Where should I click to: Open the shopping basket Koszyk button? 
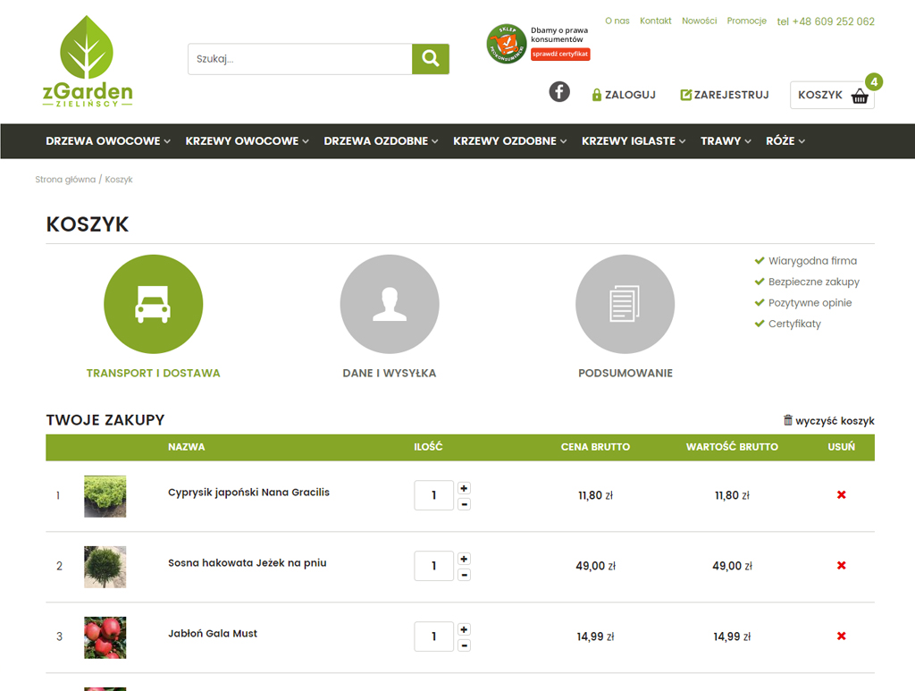pyautogui.click(x=832, y=95)
